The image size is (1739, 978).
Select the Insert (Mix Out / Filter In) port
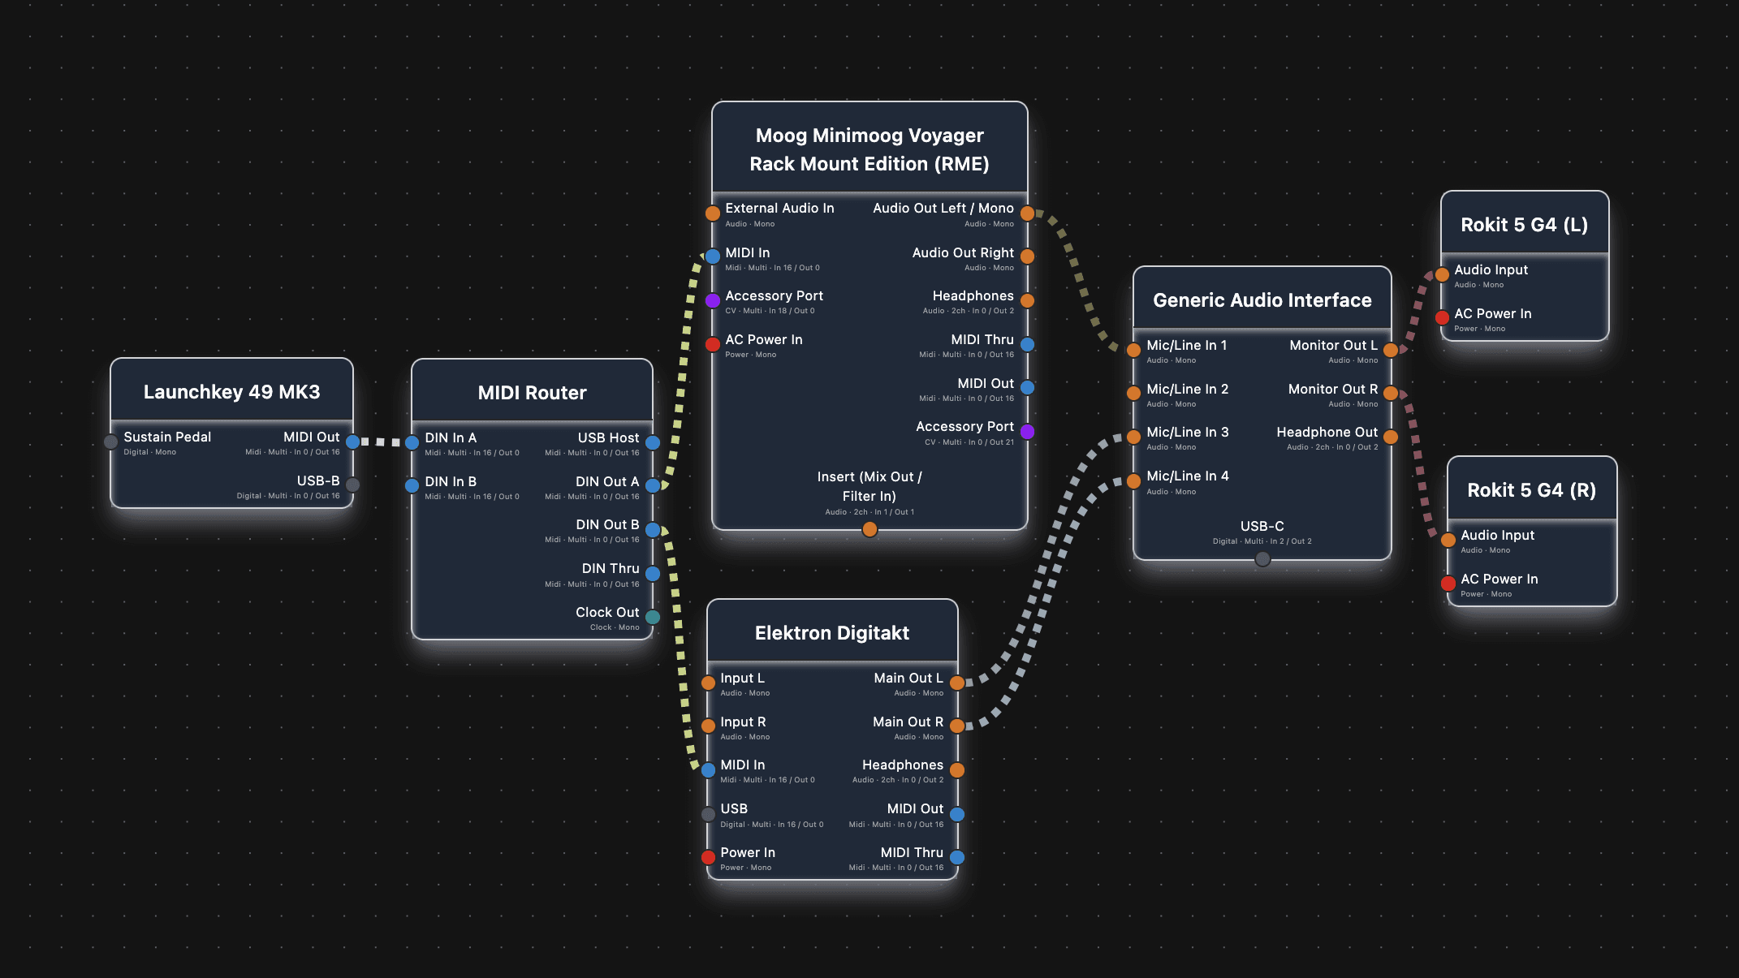tap(869, 528)
